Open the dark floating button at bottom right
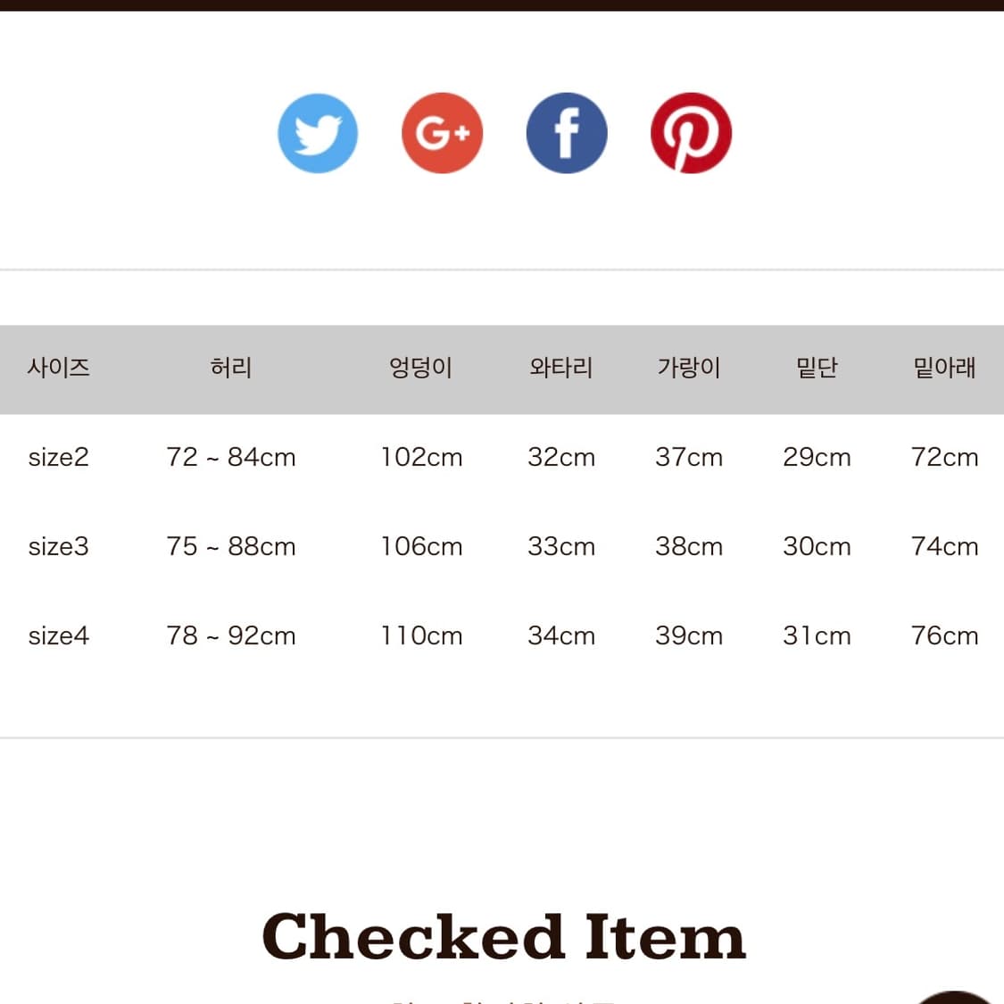This screenshot has height=1004, width=1004. [x=954, y=996]
